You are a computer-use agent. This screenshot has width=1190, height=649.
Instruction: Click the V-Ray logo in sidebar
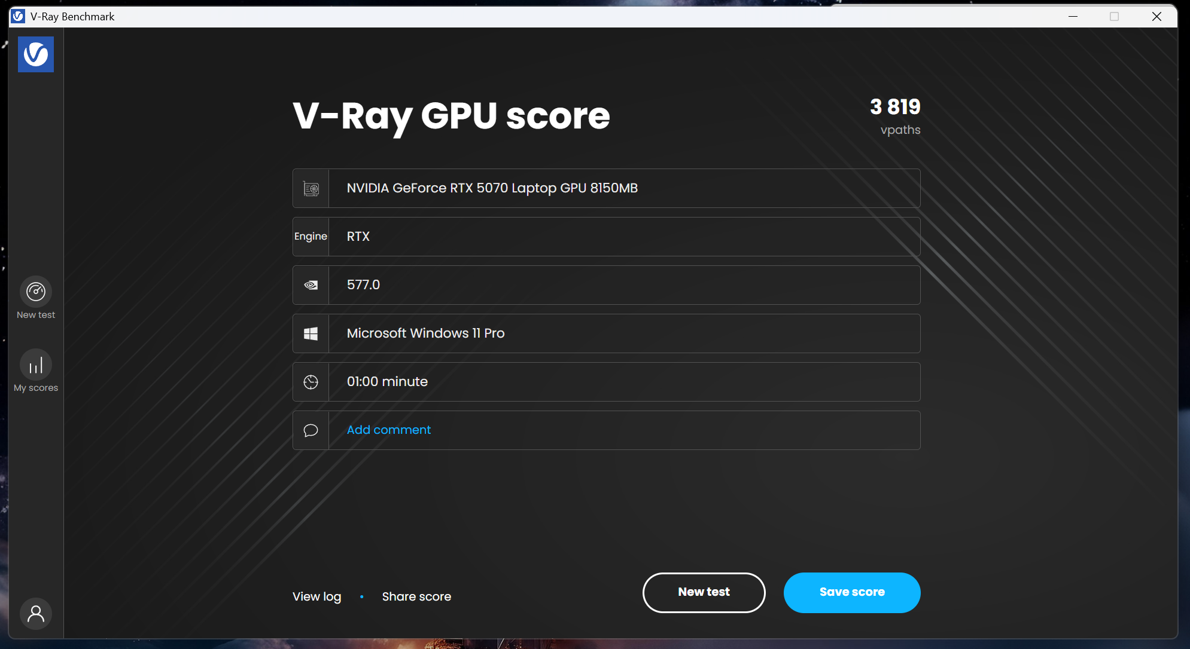point(36,54)
